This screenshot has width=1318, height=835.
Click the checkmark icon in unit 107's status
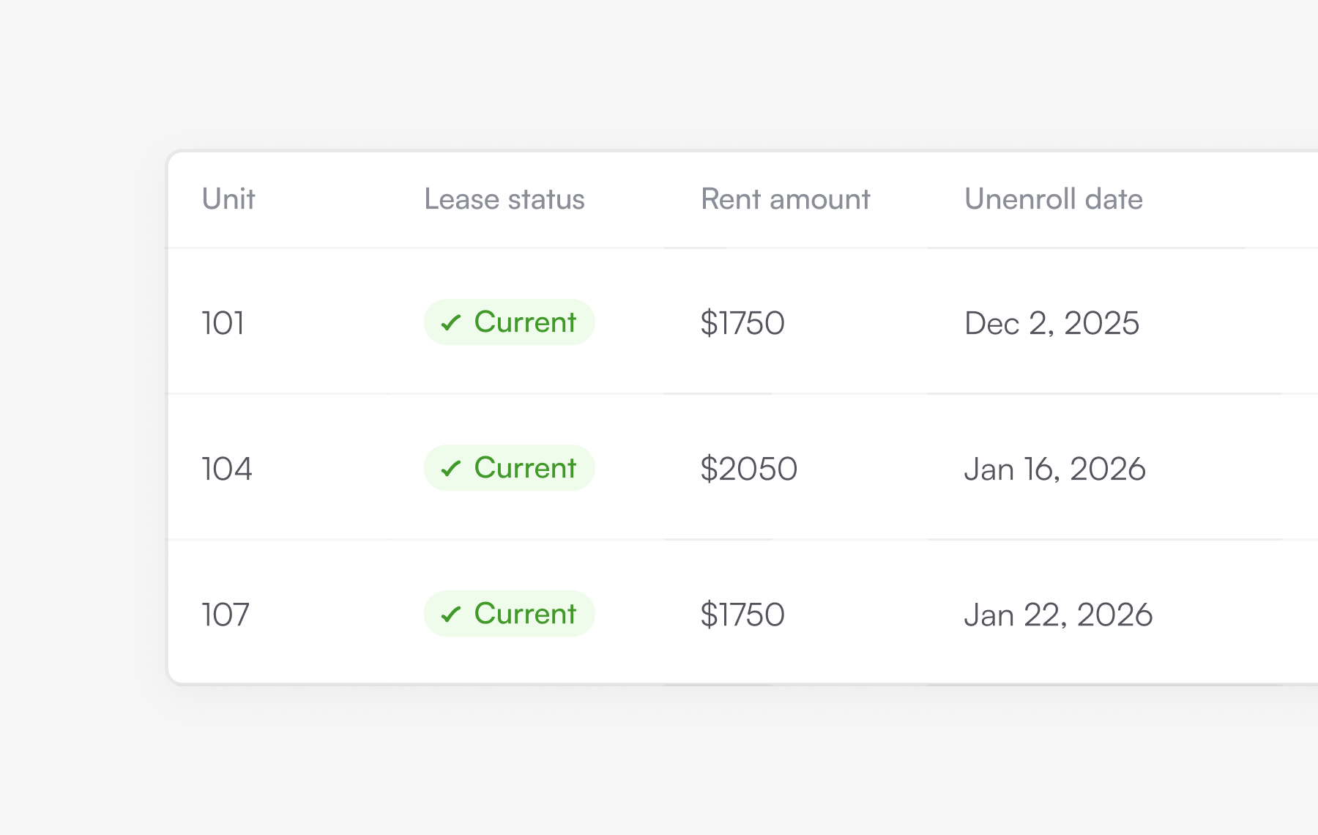click(x=450, y=614)
